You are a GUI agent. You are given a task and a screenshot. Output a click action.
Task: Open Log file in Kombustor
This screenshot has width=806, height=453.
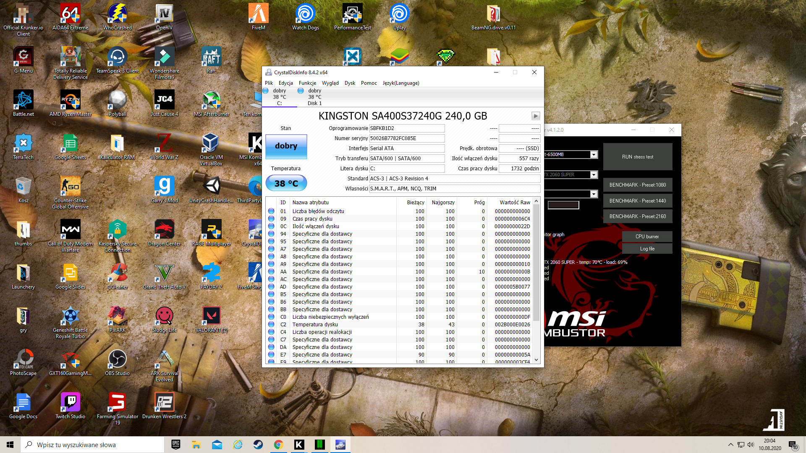point(647,249)
